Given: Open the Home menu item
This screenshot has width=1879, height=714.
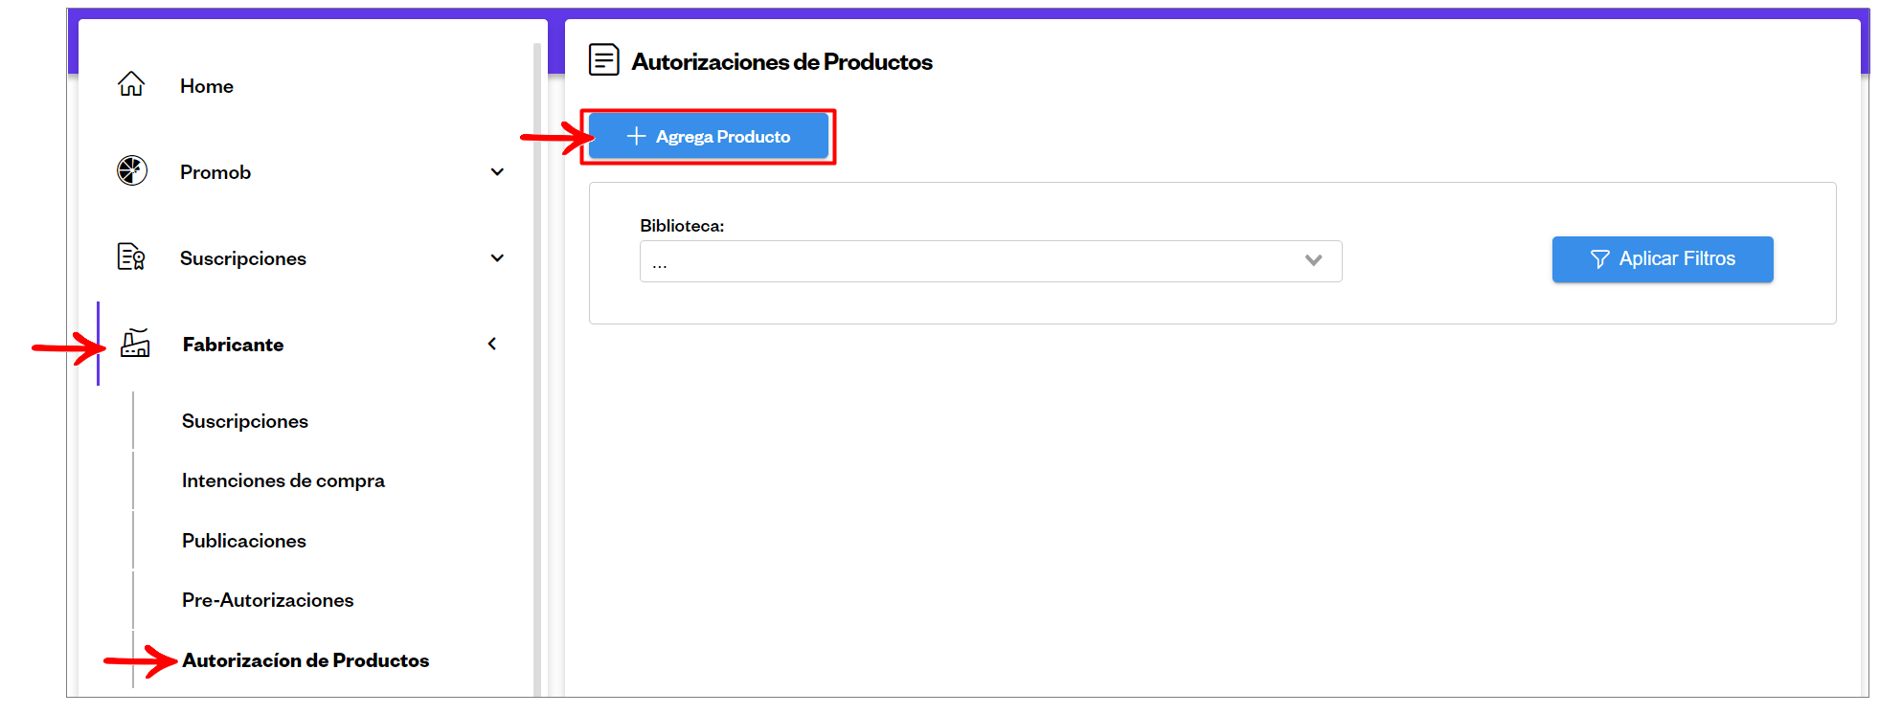Looking at the screenshot, I should pyautogui.click(x=206, y=86).
